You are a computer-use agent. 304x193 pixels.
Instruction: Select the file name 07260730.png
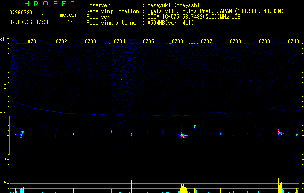27,13
